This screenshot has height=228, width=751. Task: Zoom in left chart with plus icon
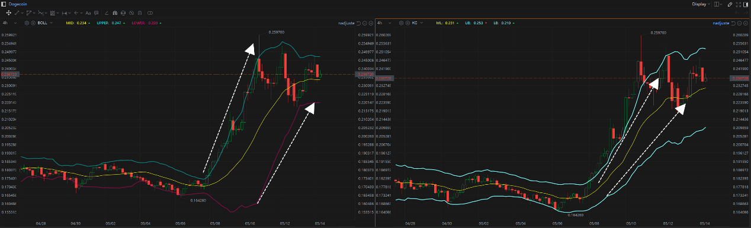point(371,23)
